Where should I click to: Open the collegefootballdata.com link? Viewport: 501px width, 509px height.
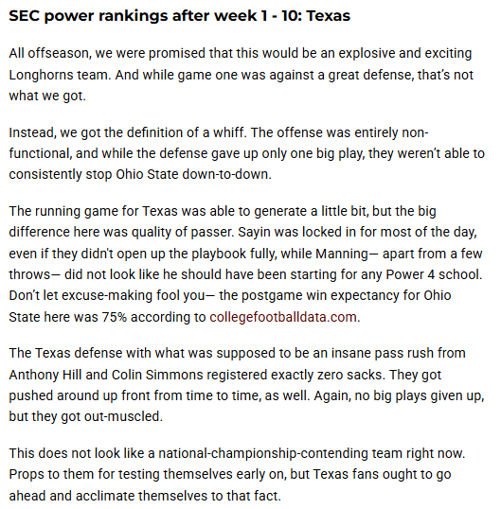coord(283,317)
